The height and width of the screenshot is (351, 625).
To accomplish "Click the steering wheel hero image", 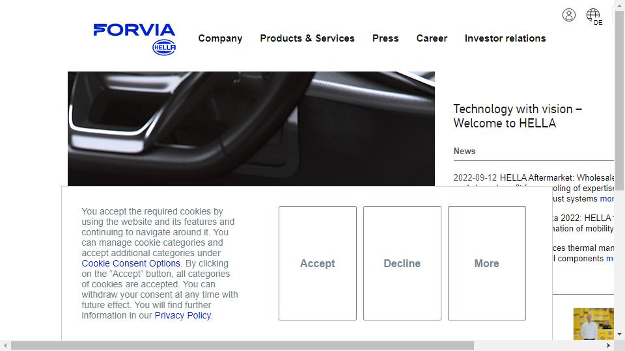I will click(251, 129).
